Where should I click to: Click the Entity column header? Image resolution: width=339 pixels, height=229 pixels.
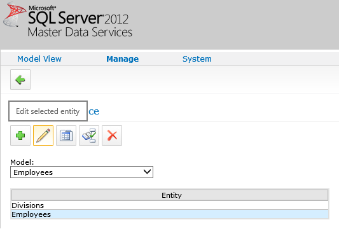tap(170, 195)
